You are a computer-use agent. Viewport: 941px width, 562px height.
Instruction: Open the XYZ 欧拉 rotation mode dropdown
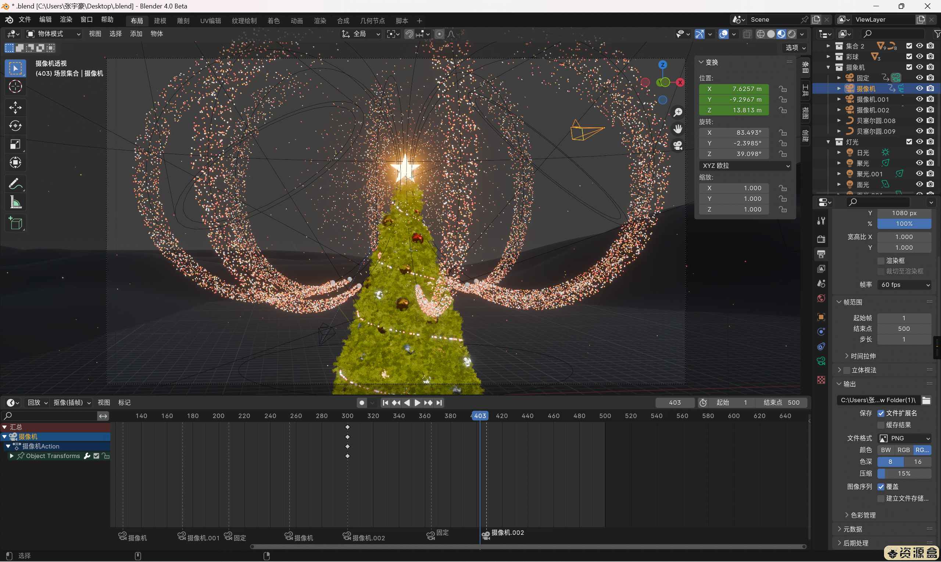click(745, 166)
